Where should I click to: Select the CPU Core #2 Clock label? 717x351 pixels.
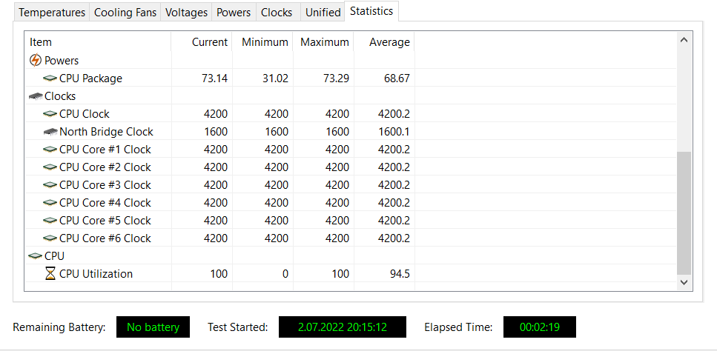click(105, 167)
